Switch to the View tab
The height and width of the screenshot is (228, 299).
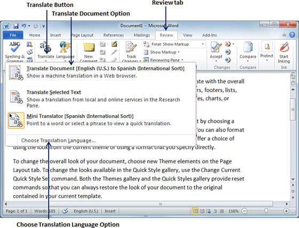tap(187, 35)
